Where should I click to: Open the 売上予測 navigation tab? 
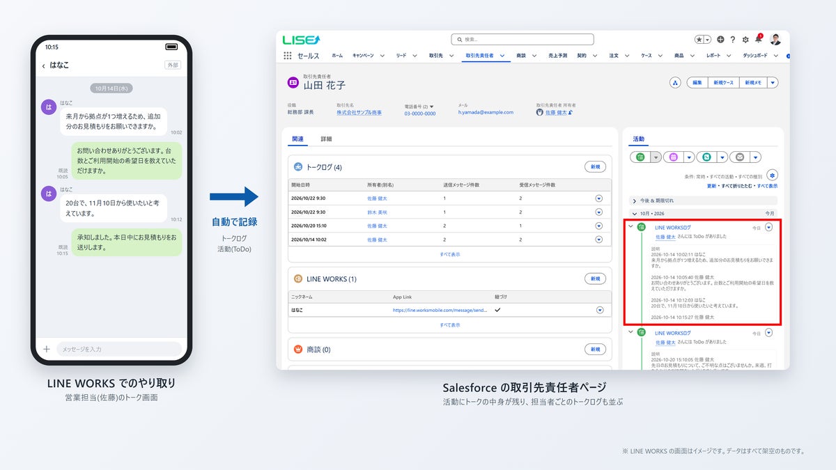(x=558, y=56)
